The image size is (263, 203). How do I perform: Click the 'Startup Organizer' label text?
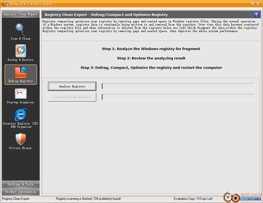point(20,102)
